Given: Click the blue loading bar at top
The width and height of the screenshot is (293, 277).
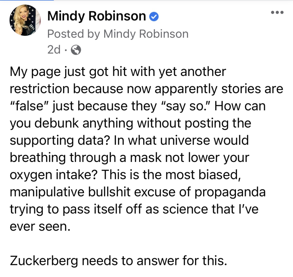Looking at the screenshot, I should click(x=27, y=1).
